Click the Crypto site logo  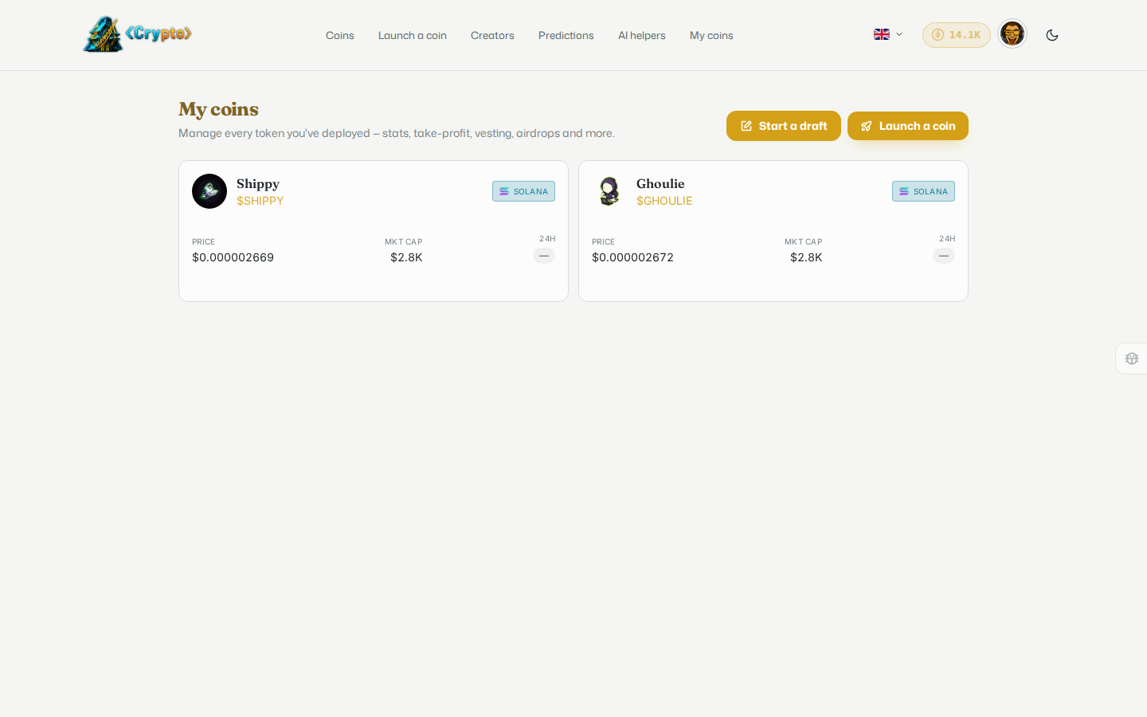138,34
